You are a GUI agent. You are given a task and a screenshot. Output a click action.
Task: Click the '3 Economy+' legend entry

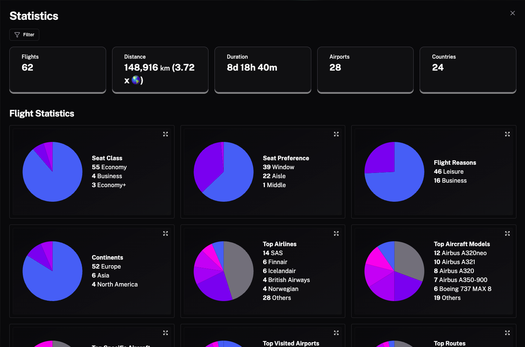coord(109,185)
